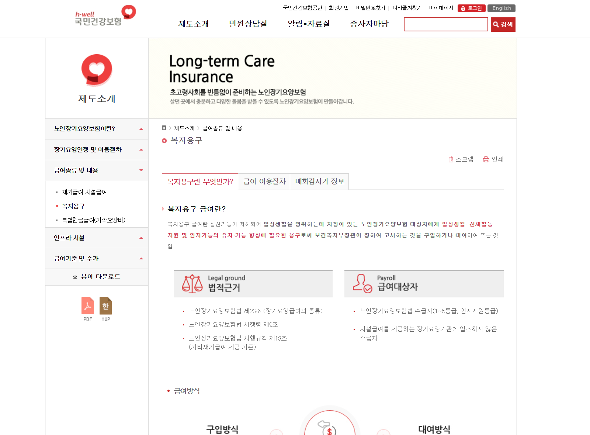Open the 종사자마당 main menu
Screen dimensions: 590x435
(x=369, y=24)
